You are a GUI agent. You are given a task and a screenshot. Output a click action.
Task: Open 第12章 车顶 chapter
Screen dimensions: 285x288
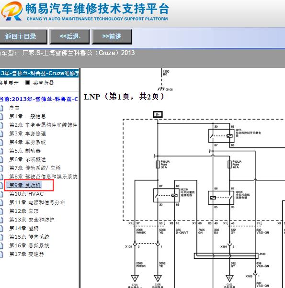(24, 211)
